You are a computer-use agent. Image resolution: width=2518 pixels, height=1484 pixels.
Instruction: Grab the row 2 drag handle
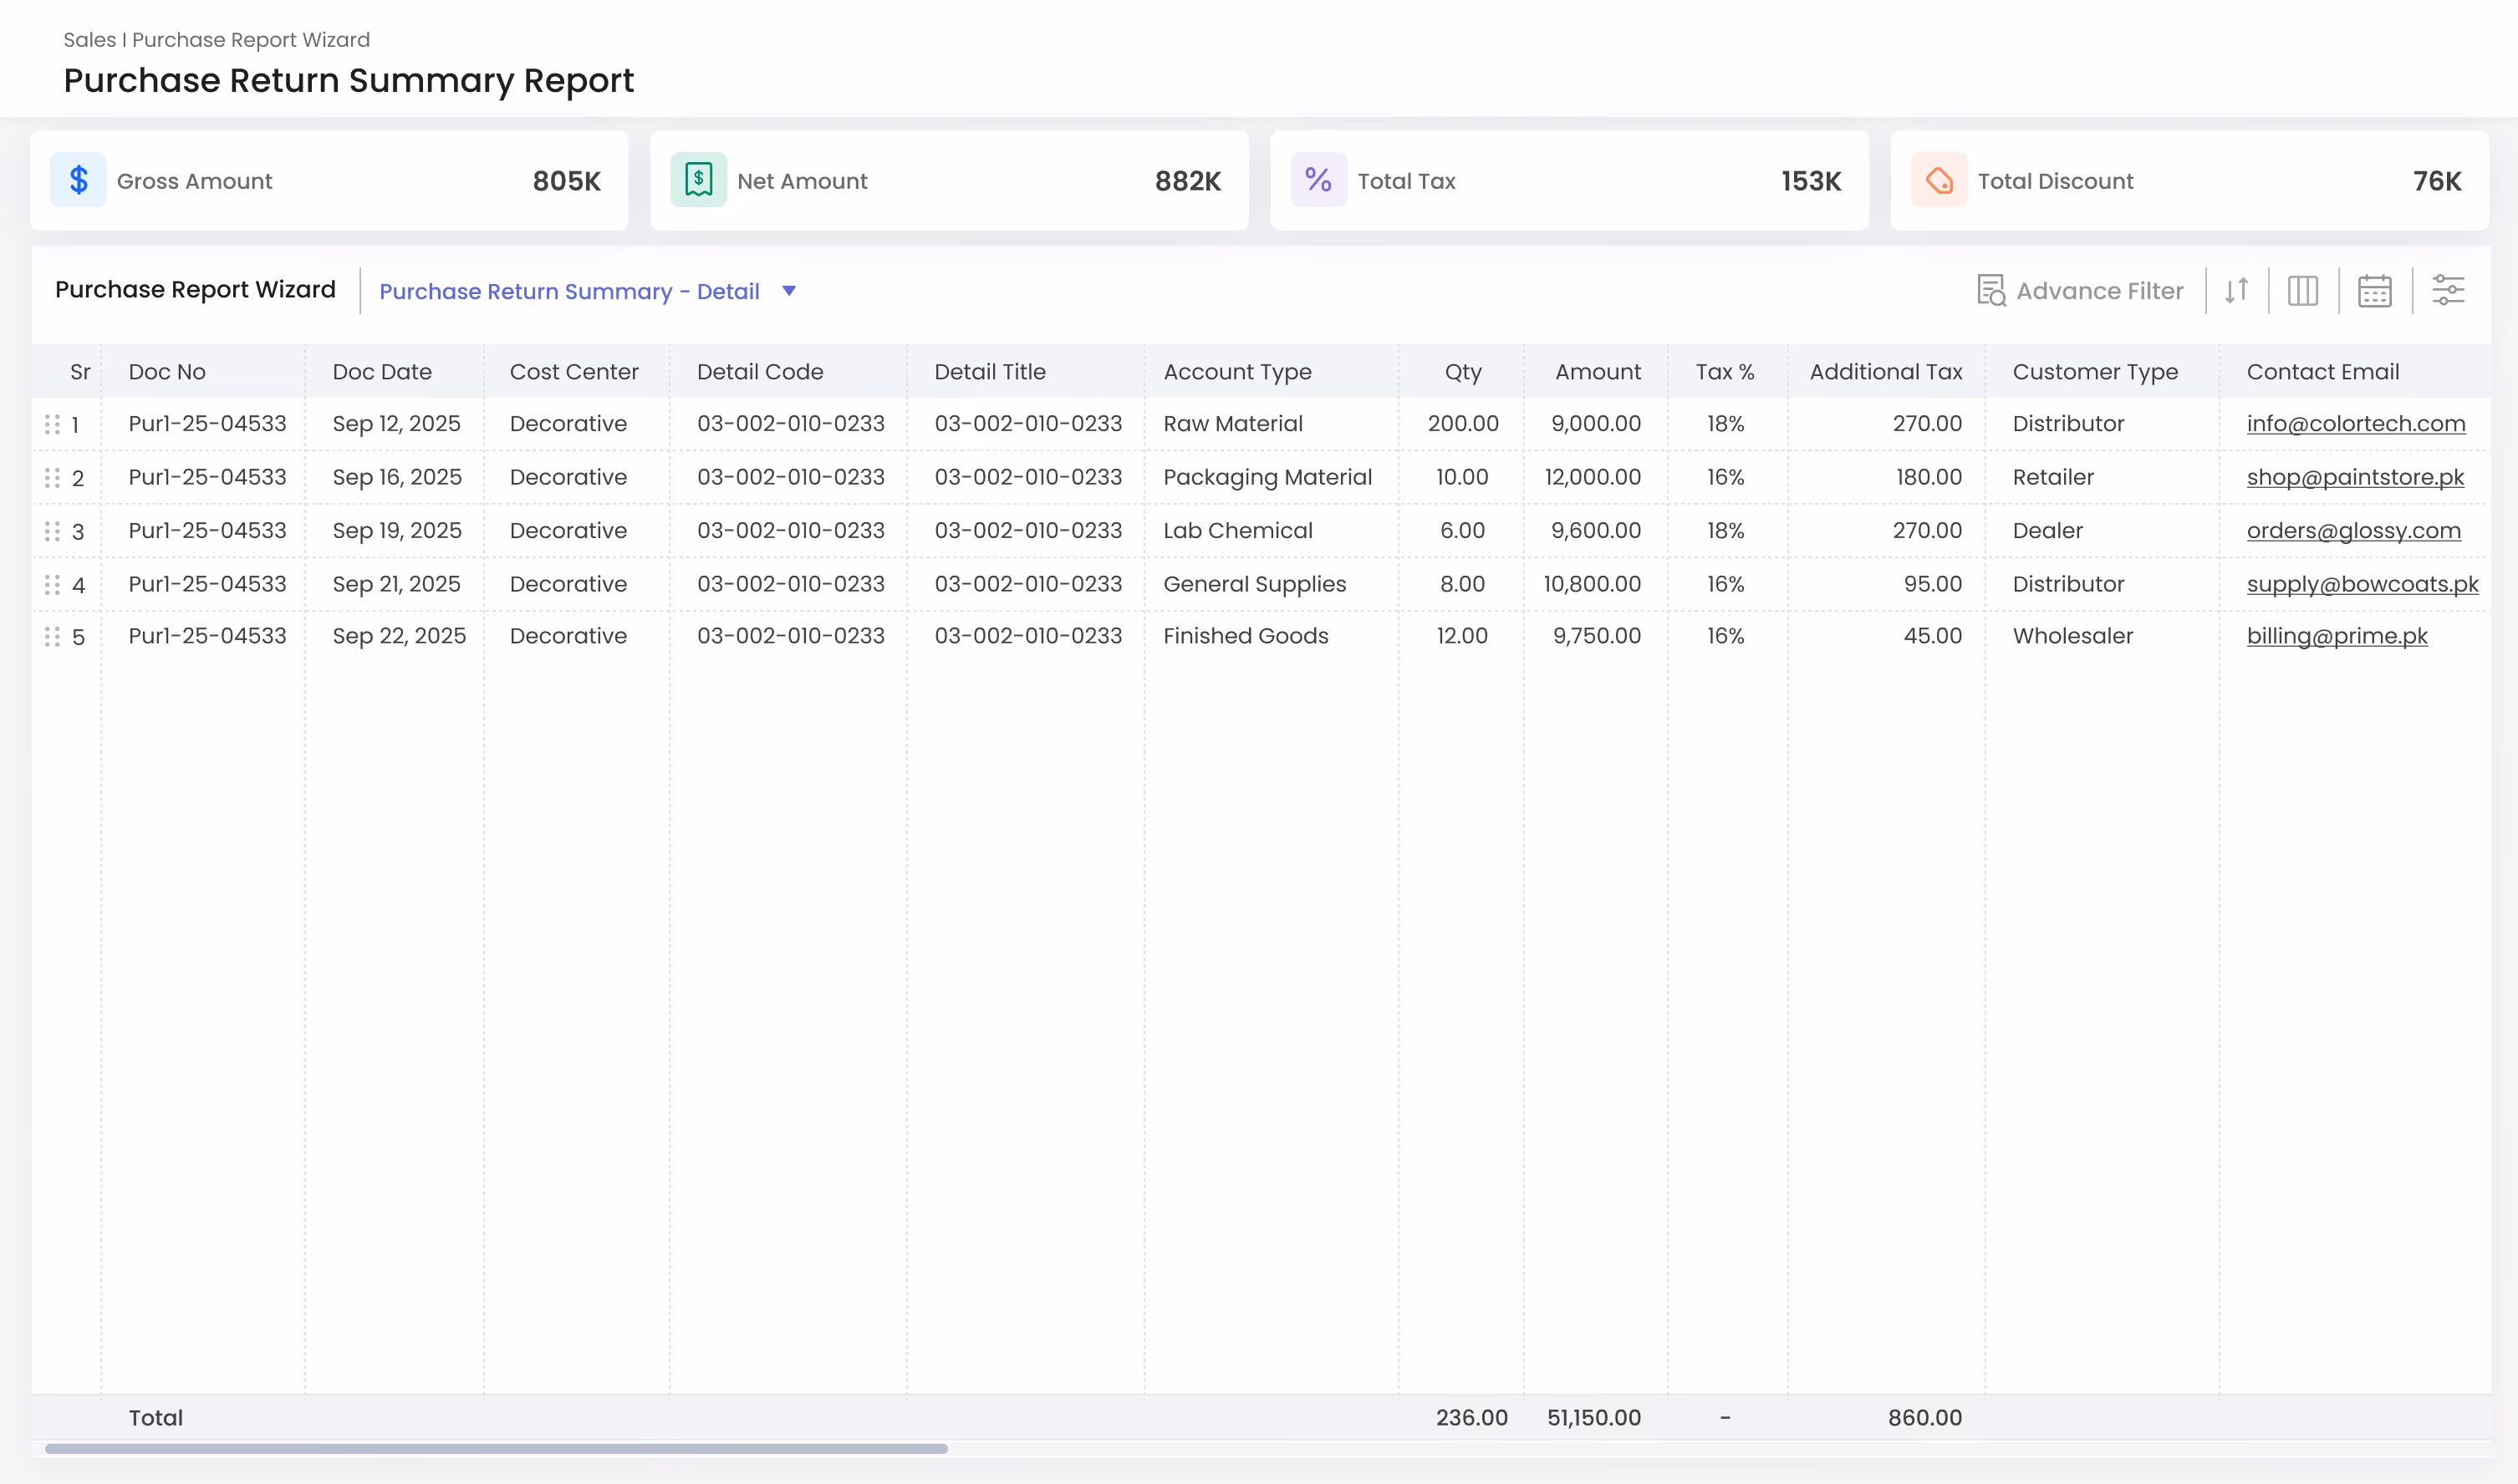coord(52,478)
